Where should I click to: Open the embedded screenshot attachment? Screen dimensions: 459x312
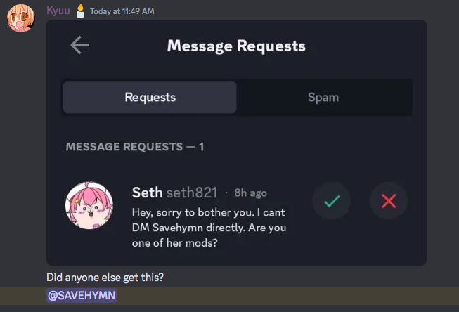point(236,143)
